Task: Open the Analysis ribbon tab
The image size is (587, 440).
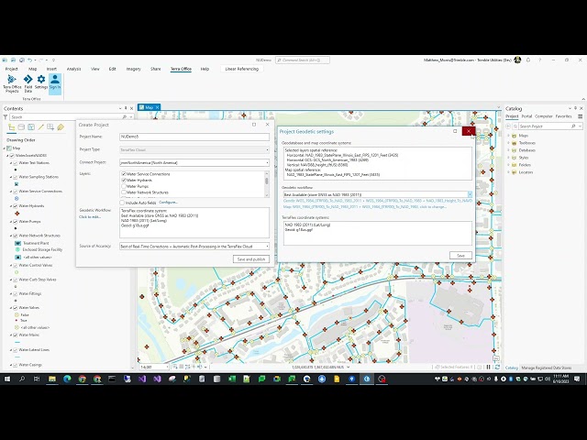Action: (x=73, y=69)
